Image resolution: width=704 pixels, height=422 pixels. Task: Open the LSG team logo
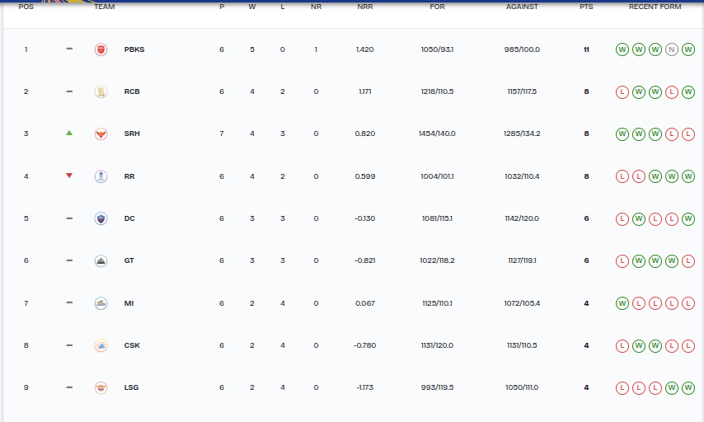tap(101, 387)
